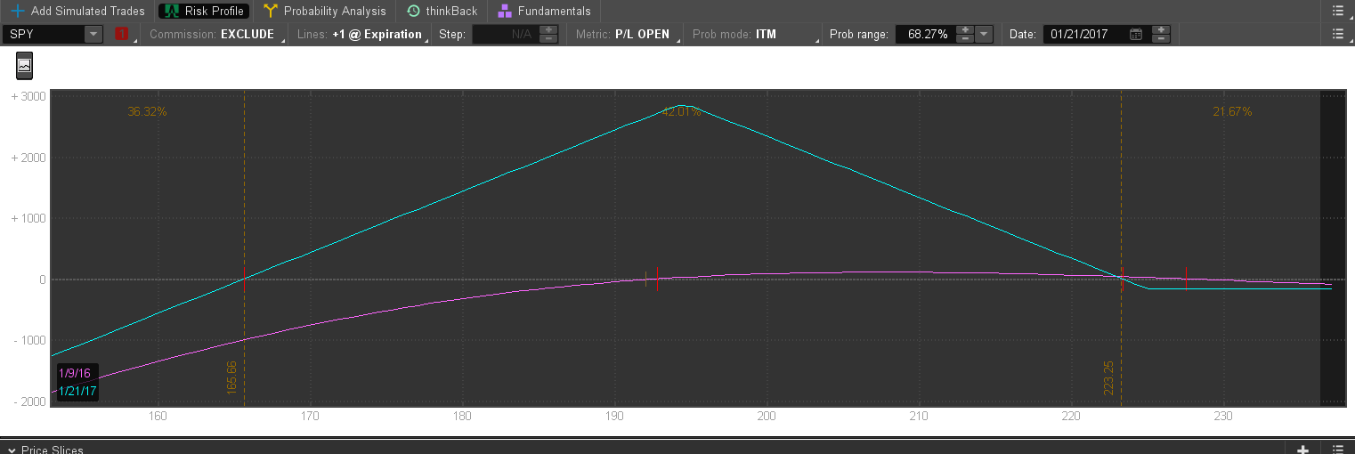Viewport: 1355px width, 454px height.
Task: Switch to the Probability Analysis tab
Action: (x=325, y=11)
